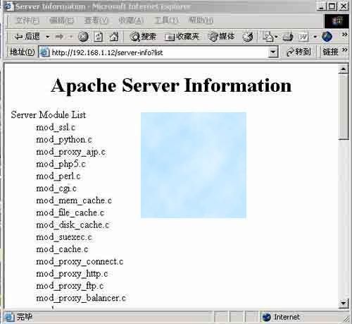Click the 'mod_cache.c' entry
The image size is (352, 324).
click(x=62, y=249)
